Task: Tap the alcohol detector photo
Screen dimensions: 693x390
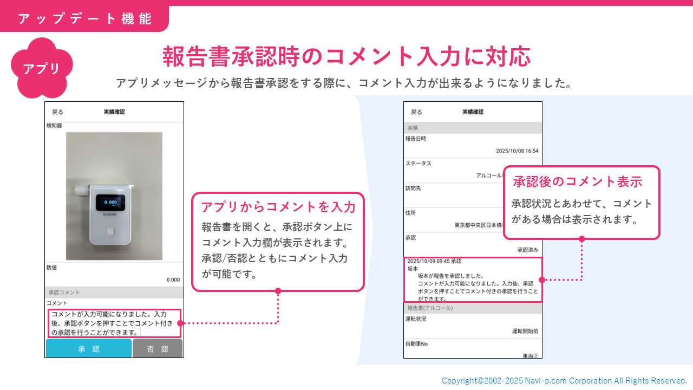Action: 114,196
